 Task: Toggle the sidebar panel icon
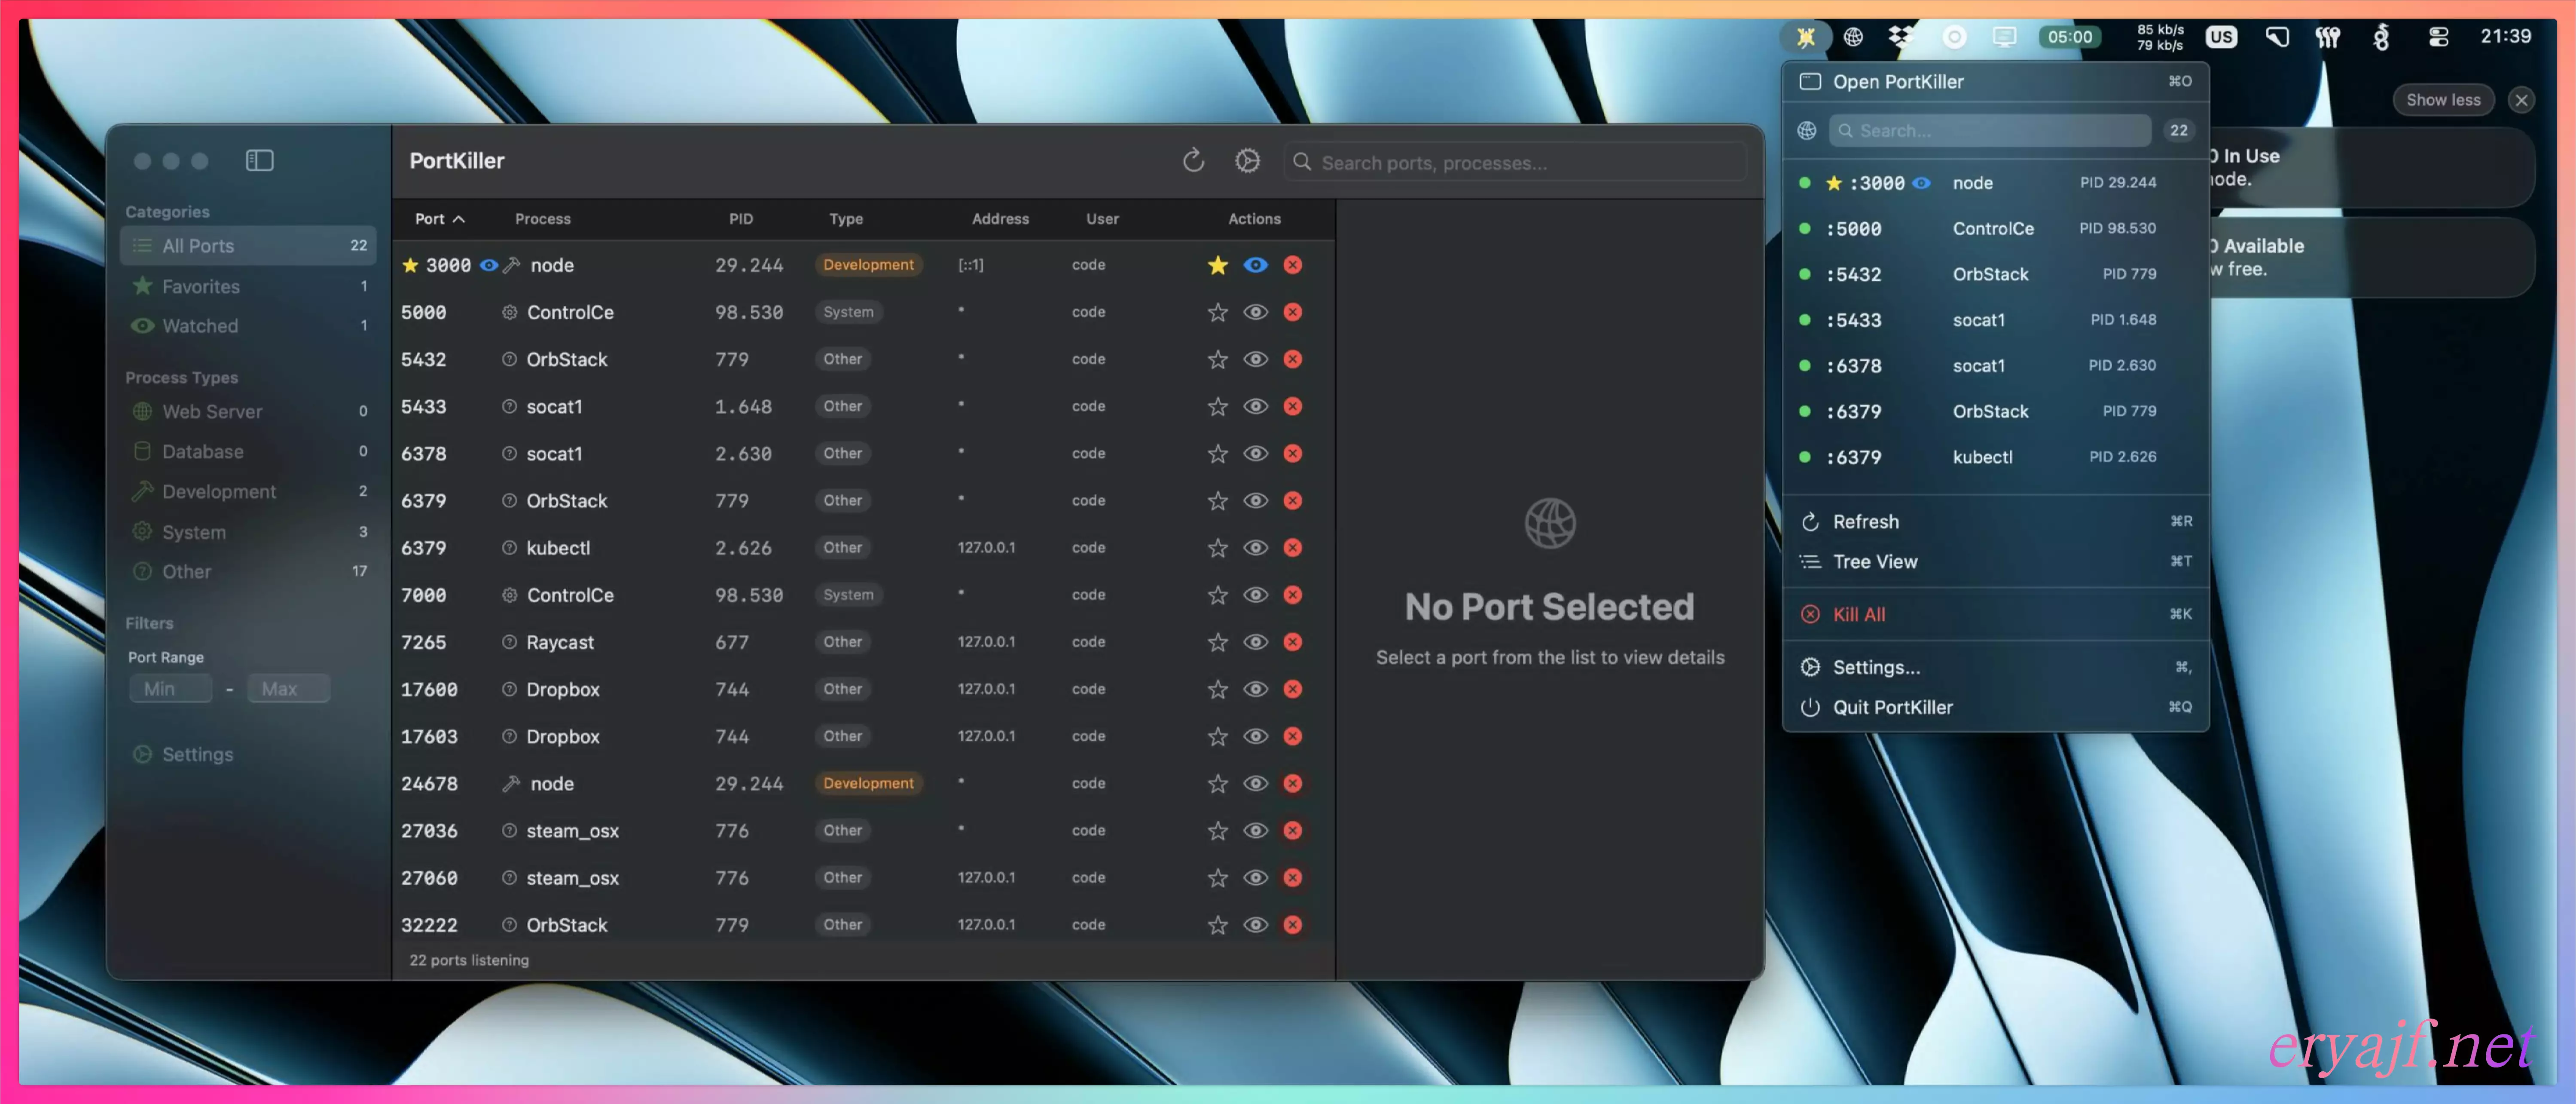[x=259, y=161]
